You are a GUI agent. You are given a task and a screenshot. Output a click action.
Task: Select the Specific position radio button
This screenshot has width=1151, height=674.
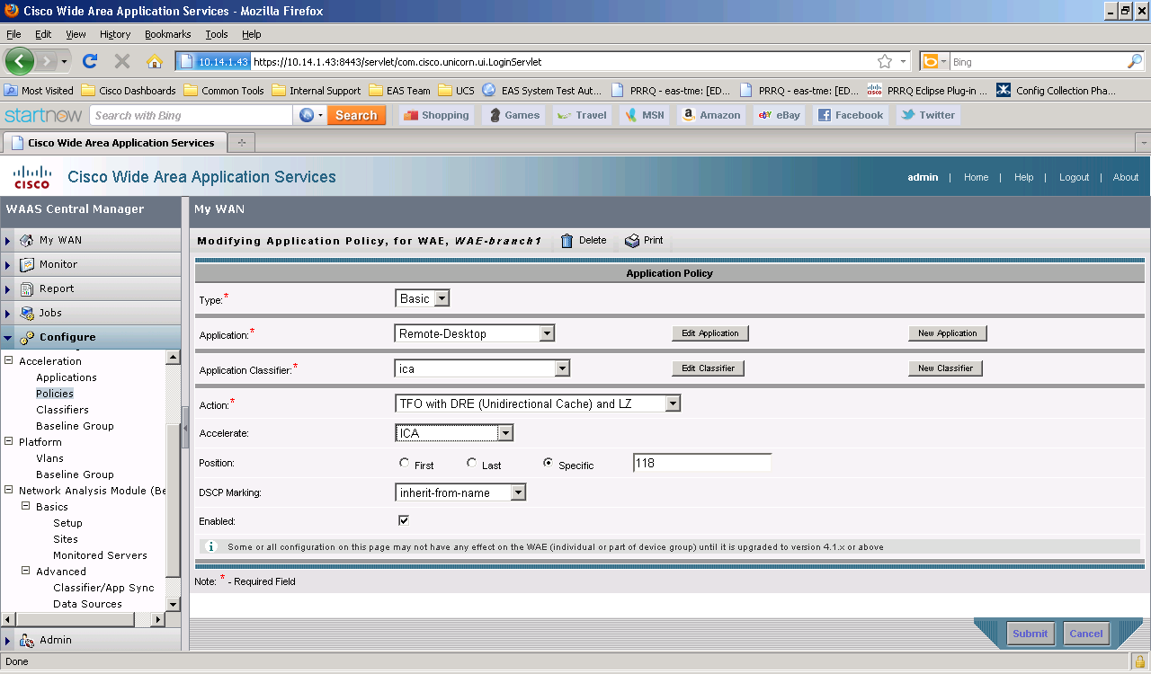pyautogui.click(x=548, y=463)
